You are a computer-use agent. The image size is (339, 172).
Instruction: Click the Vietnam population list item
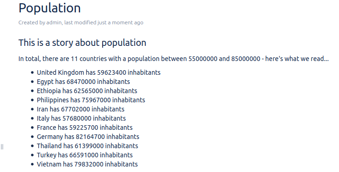click(87, 164)
